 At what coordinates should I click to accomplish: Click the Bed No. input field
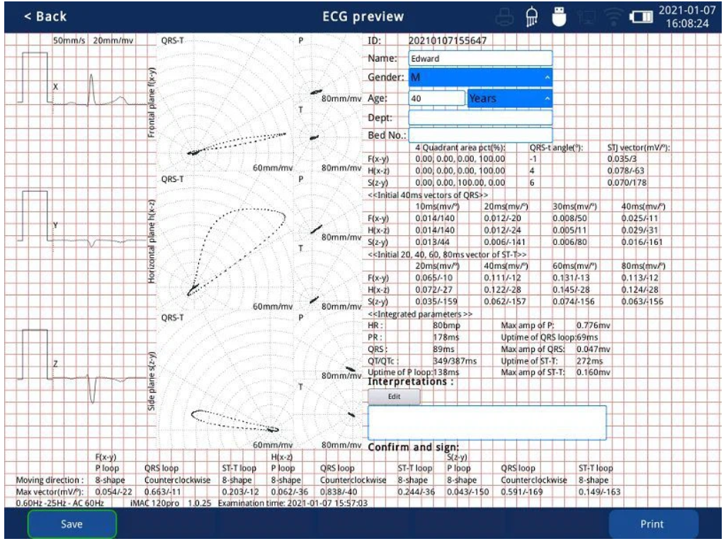tap(480, 135)
